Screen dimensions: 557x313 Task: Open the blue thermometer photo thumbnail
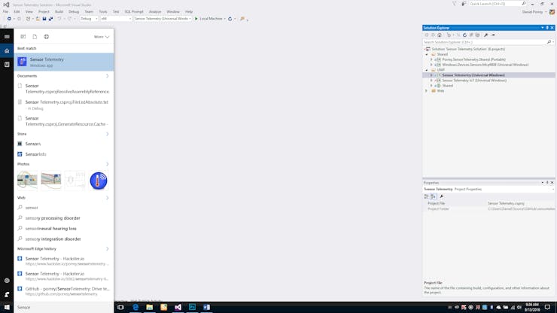click(x=99, y=181)
